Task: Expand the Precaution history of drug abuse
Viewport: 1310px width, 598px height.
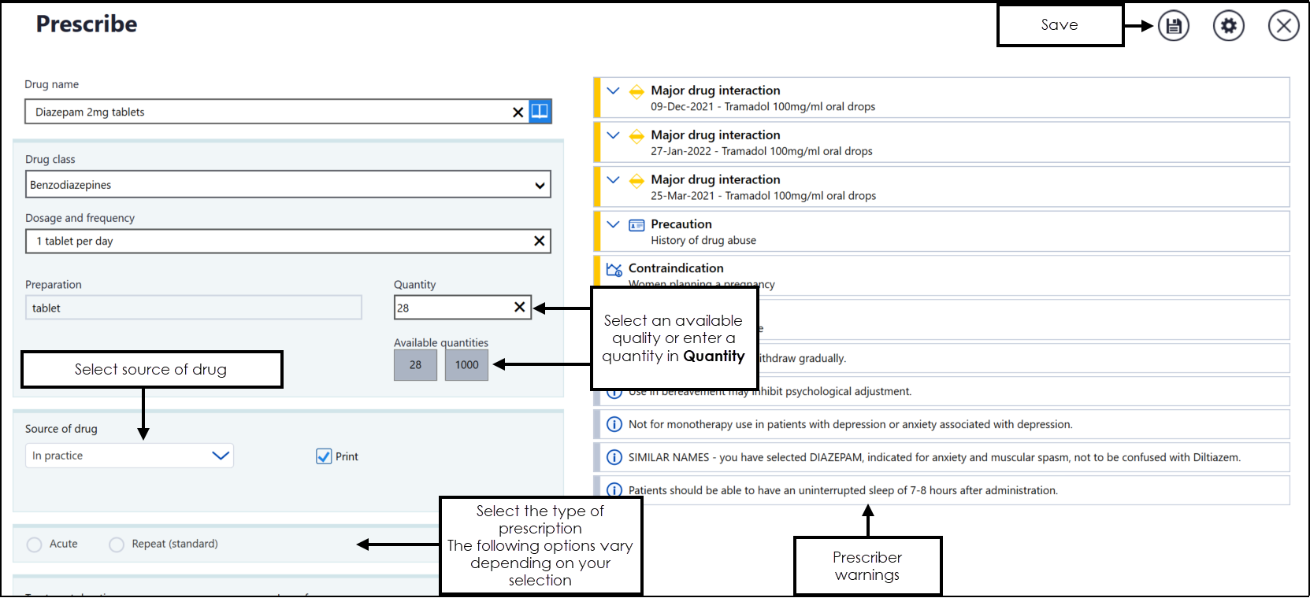Action: coord(613,224)
